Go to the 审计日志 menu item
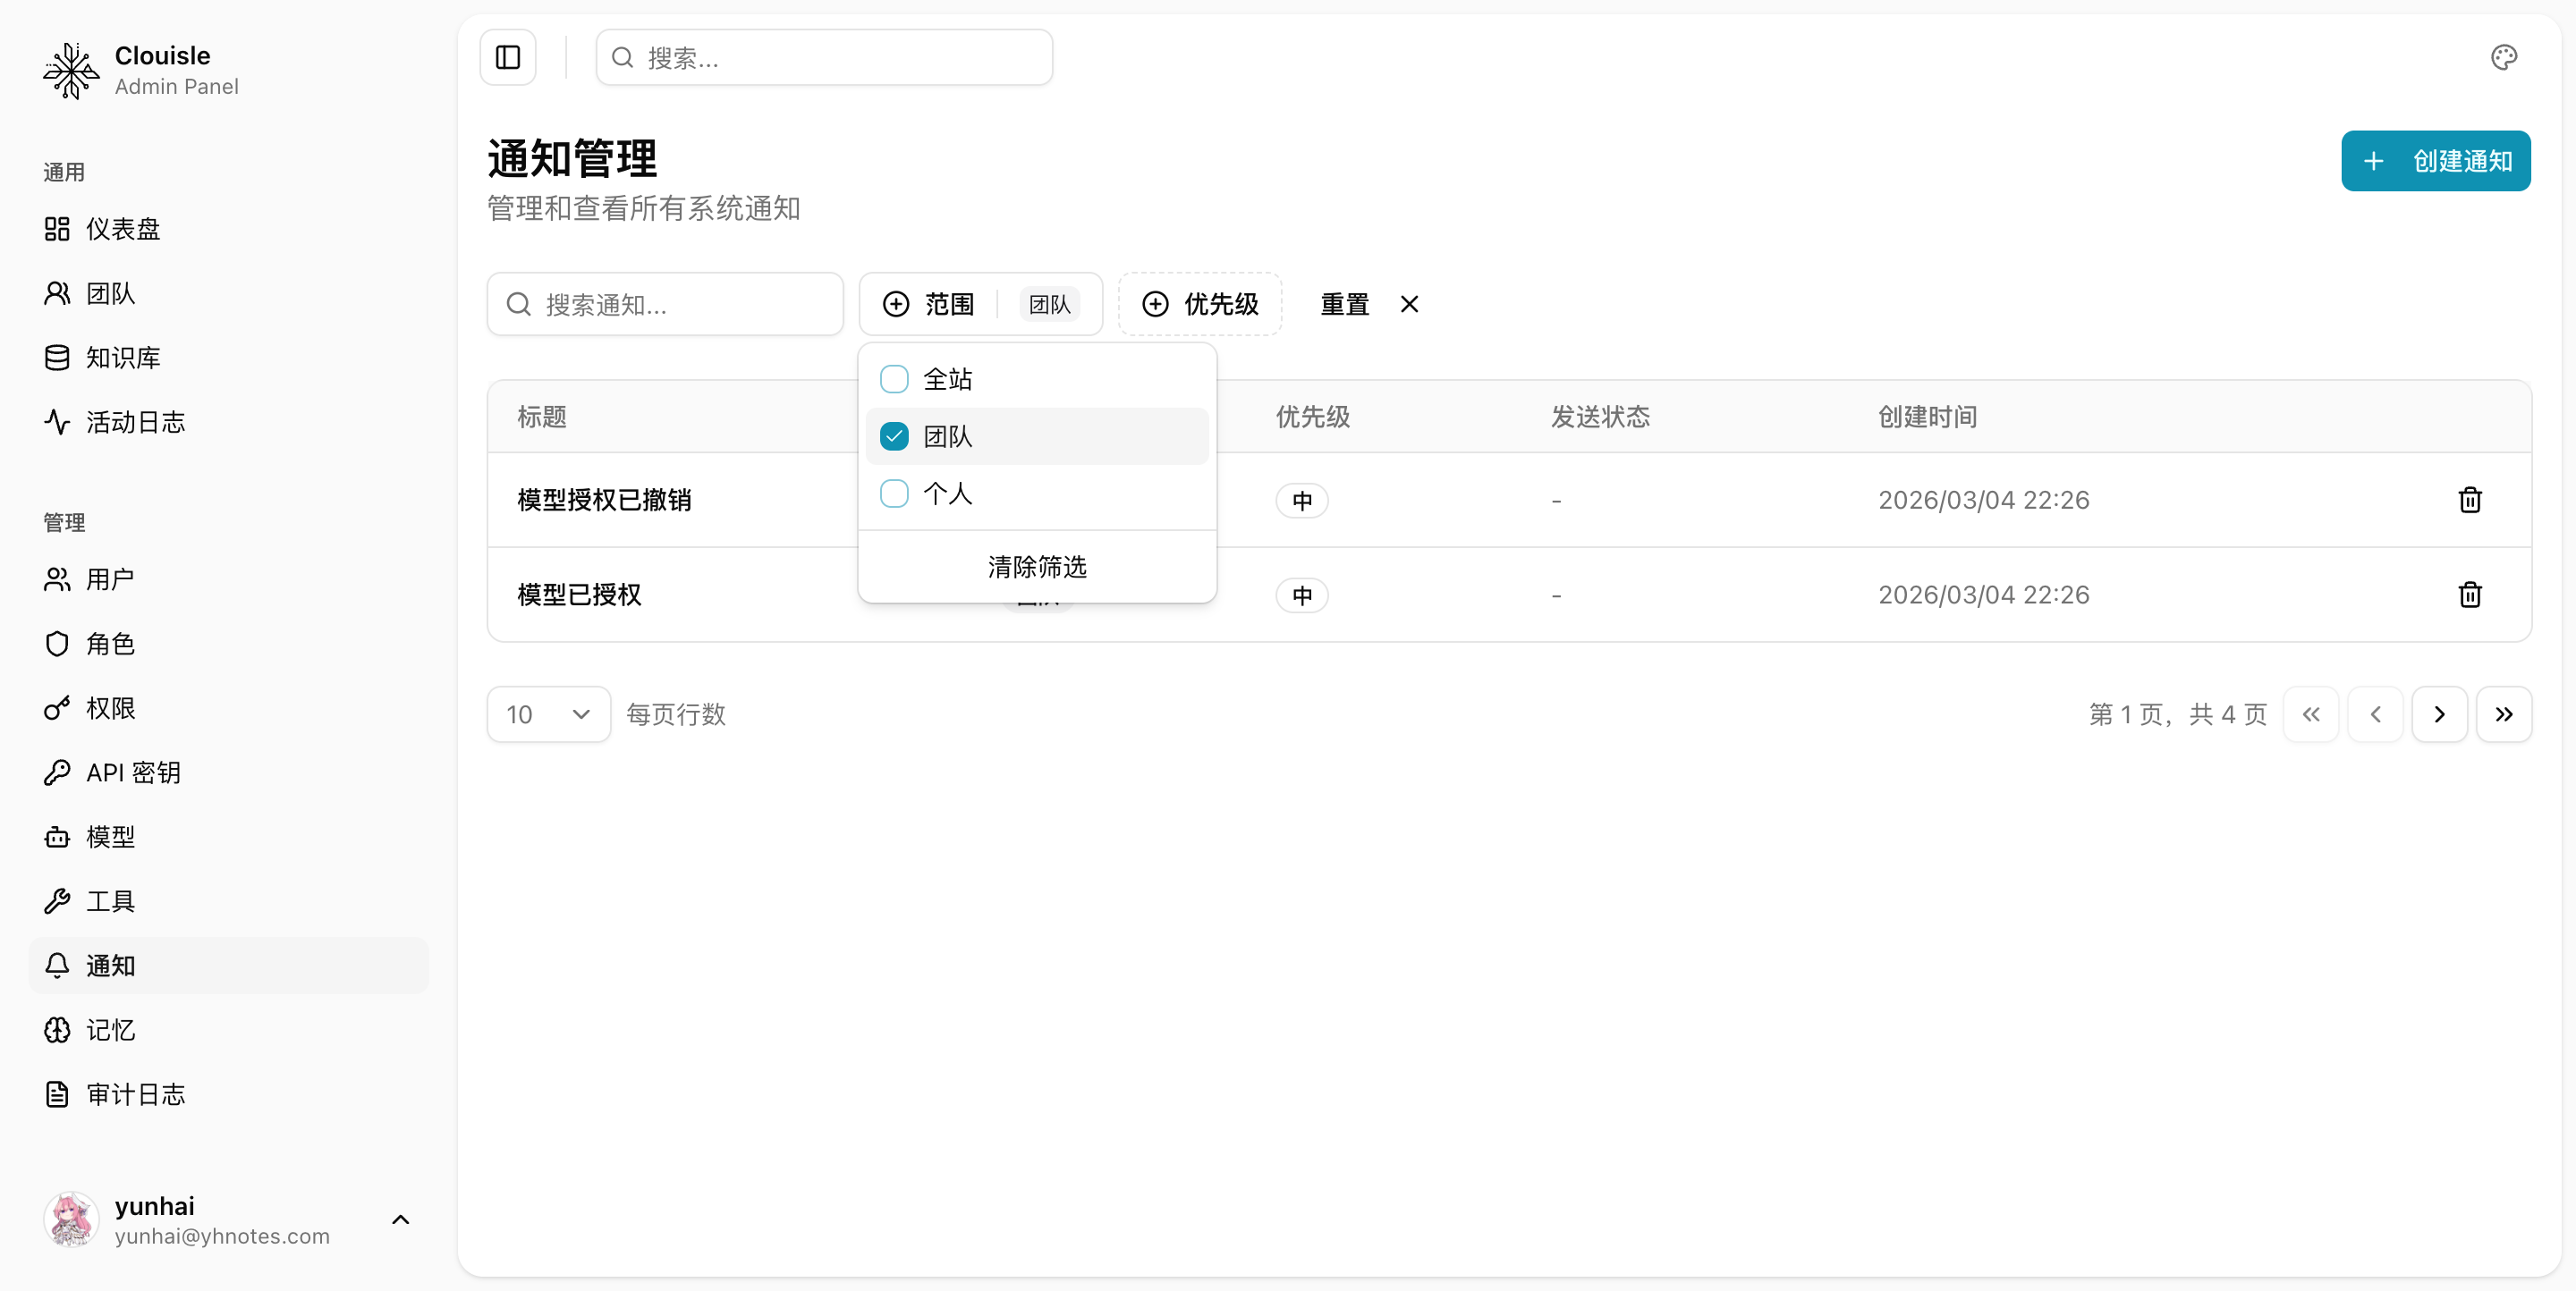This screenshot has height=1291, width=2576. click(135, 1093)
